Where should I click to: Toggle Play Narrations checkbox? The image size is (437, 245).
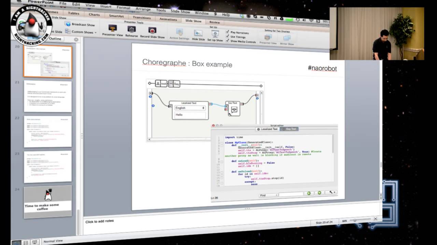click(x=227, y=32)
